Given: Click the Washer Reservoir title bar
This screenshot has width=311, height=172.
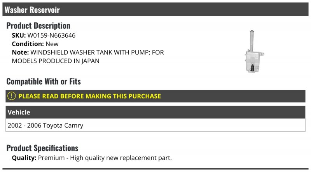Looking at the screenshot, I should tap(155, 9).
